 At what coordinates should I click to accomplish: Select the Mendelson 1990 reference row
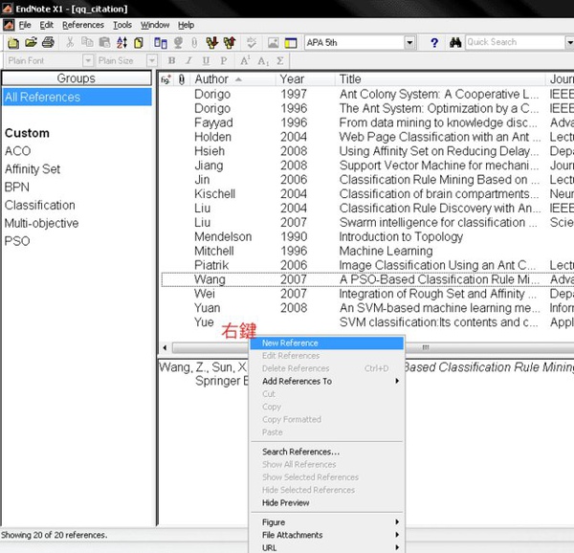pos(367,236)
